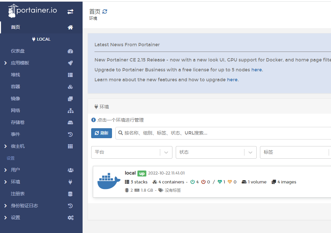
Task: Click the 刷新 (Refresh) button
Action: (x=101, y=133)
